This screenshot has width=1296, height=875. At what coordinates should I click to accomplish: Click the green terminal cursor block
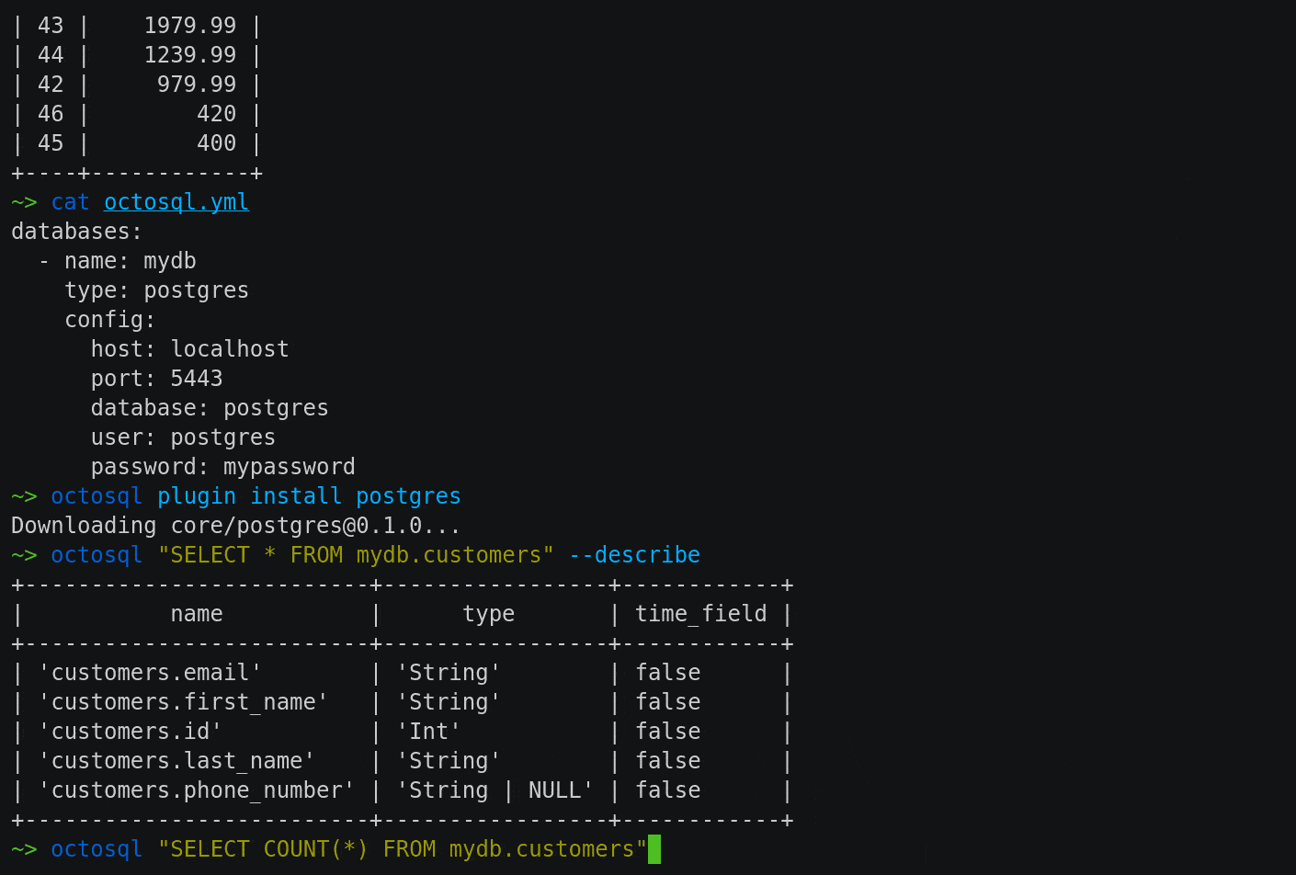(654, 848)
